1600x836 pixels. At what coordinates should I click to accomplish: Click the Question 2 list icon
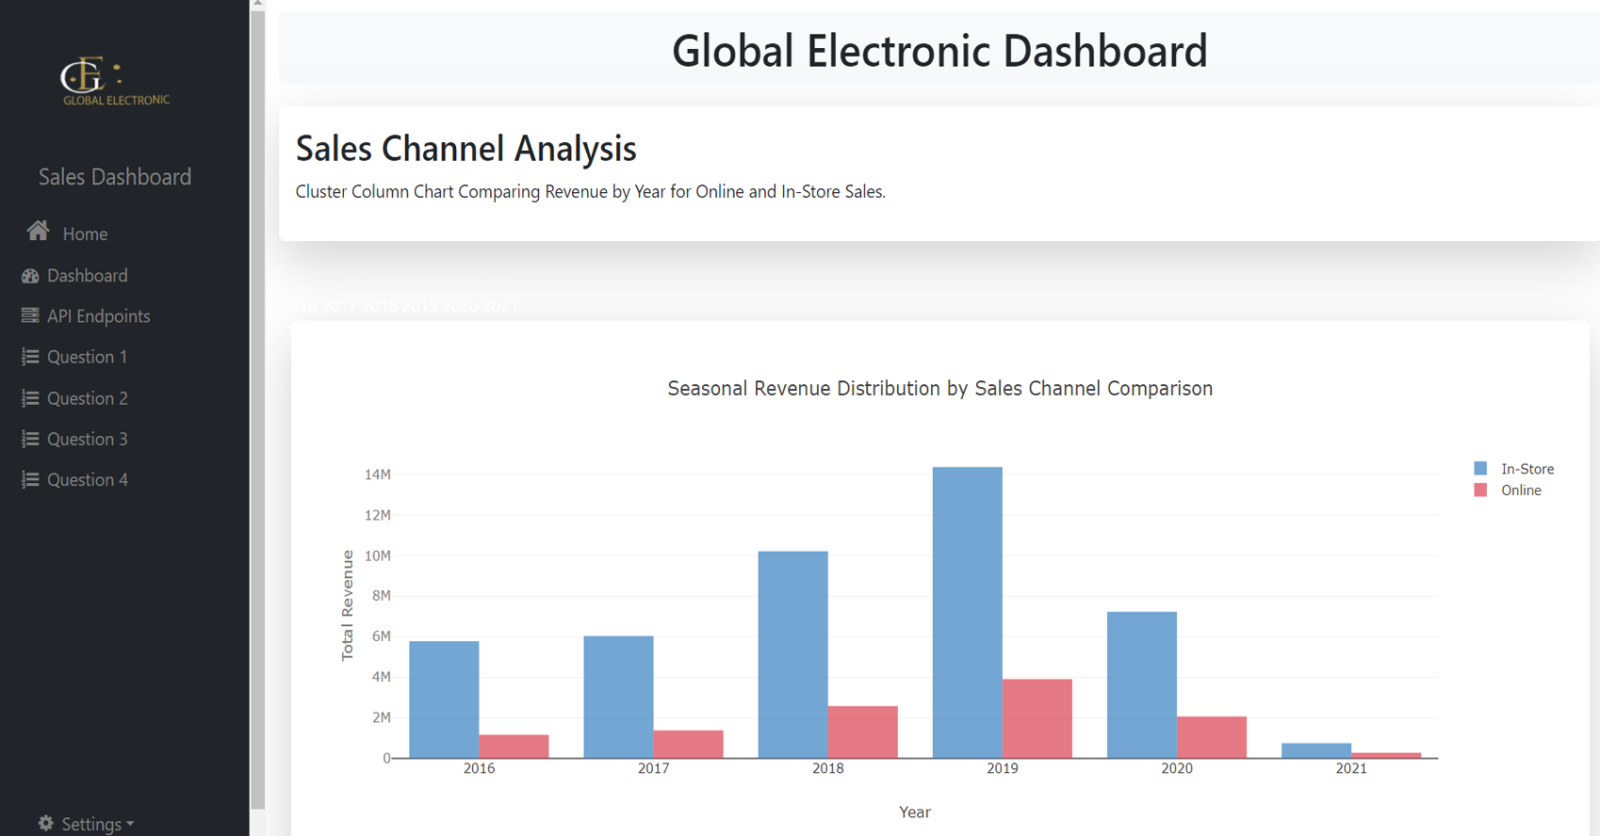click(30, 398)
